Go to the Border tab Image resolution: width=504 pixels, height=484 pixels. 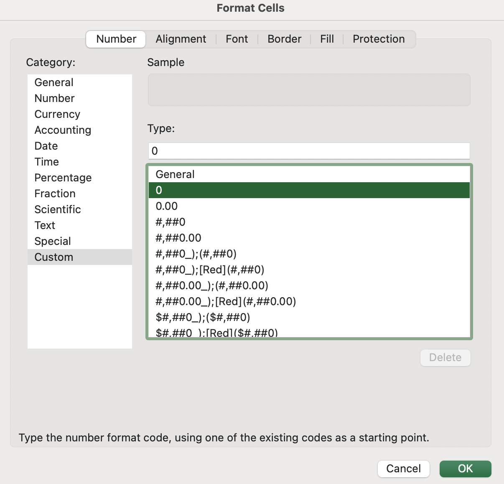pos(284,39)
